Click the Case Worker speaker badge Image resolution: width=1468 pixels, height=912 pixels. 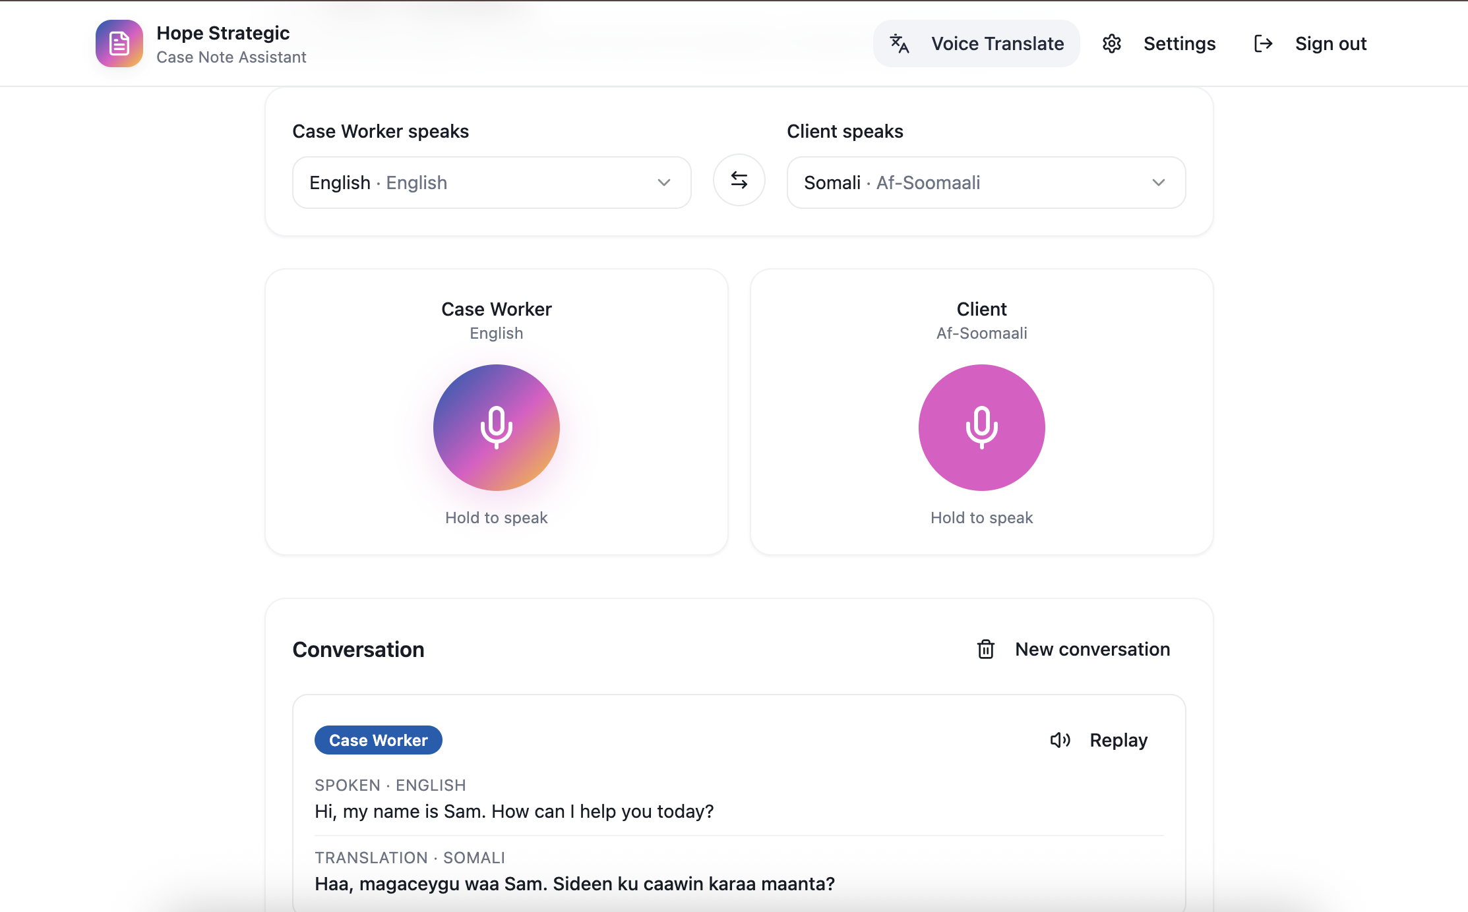378,740
